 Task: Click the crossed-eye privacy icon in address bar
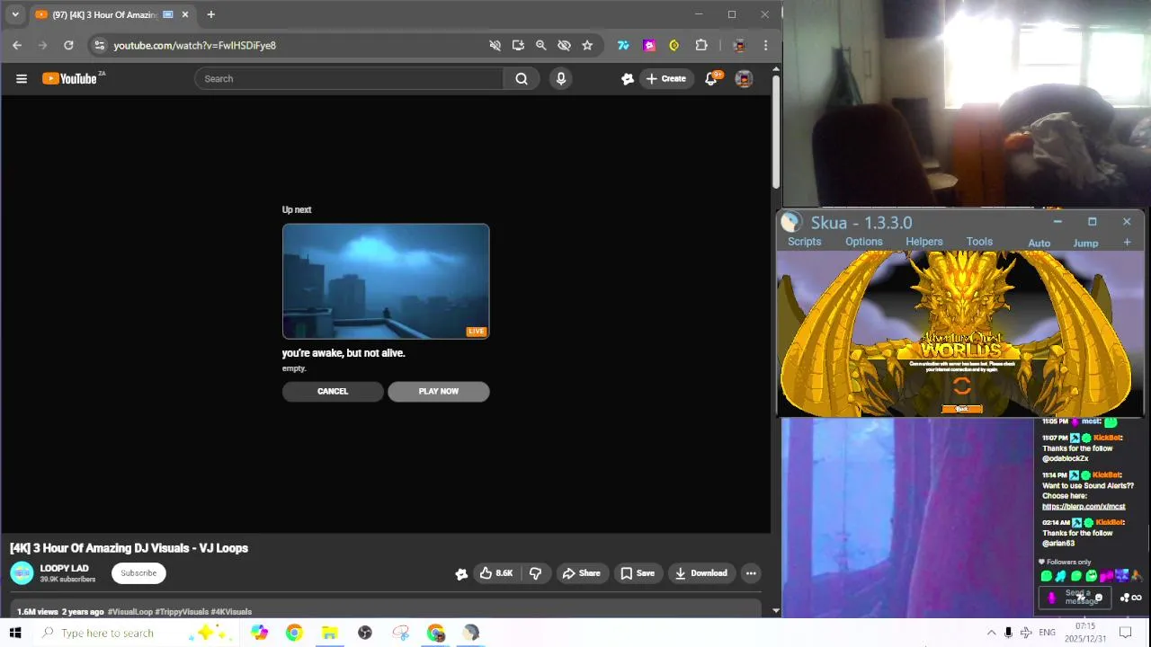(564, 45)
